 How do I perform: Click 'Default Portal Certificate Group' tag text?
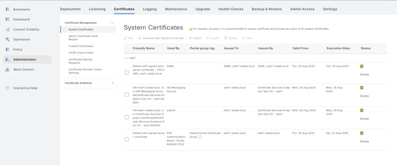[205, 135]
